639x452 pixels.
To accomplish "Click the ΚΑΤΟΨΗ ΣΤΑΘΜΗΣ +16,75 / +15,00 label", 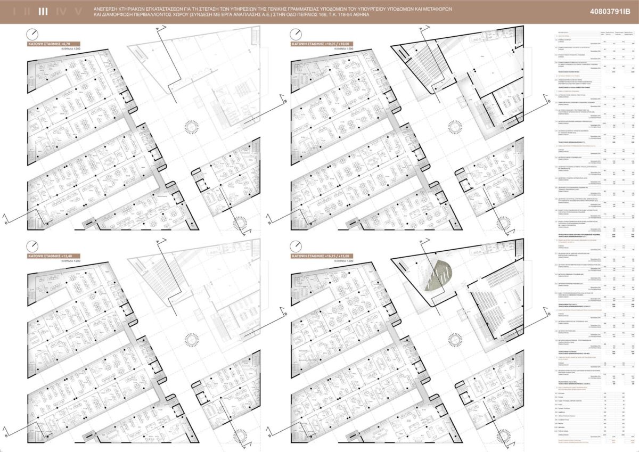I will tap(322, 257).
